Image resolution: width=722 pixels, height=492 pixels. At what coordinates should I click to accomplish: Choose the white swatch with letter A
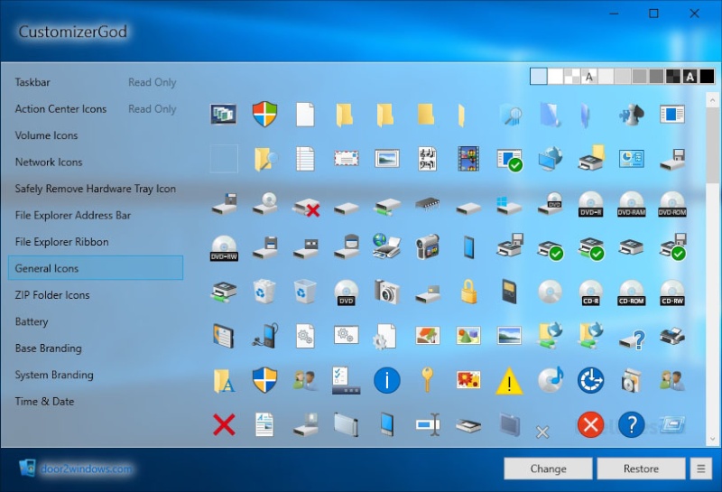pyautogui.click(x=589, y=76)
